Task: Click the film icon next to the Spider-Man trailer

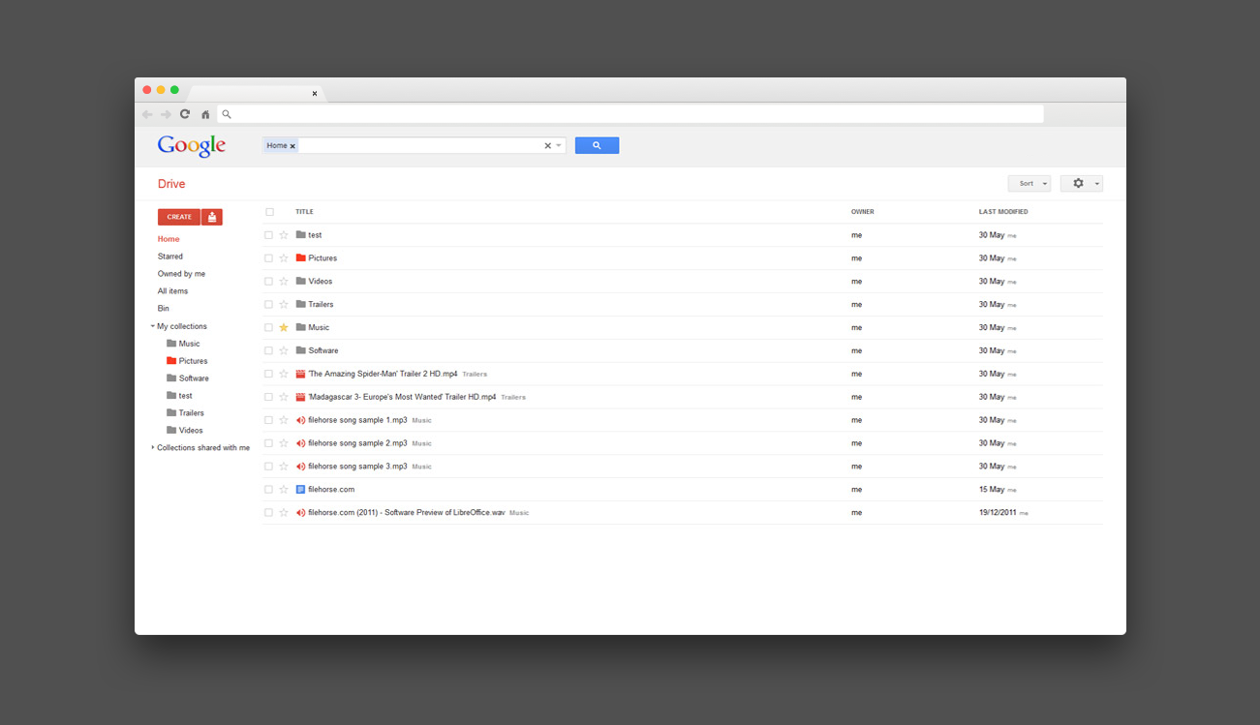Action: tap(299, 374)
